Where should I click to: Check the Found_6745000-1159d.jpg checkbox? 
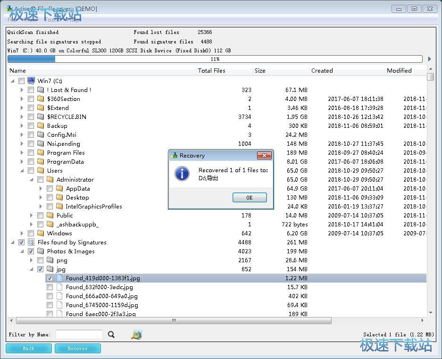tap(50, 305)
